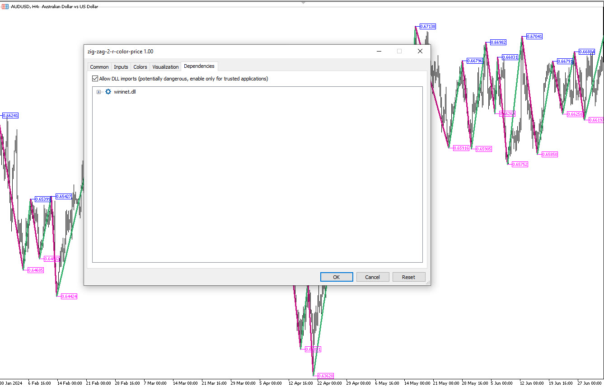
Task: Click the 0.67041 price label on chart
Action: click(535, 36)
